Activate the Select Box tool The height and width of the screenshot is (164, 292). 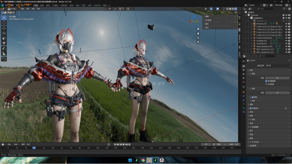[x=4, y=18]
